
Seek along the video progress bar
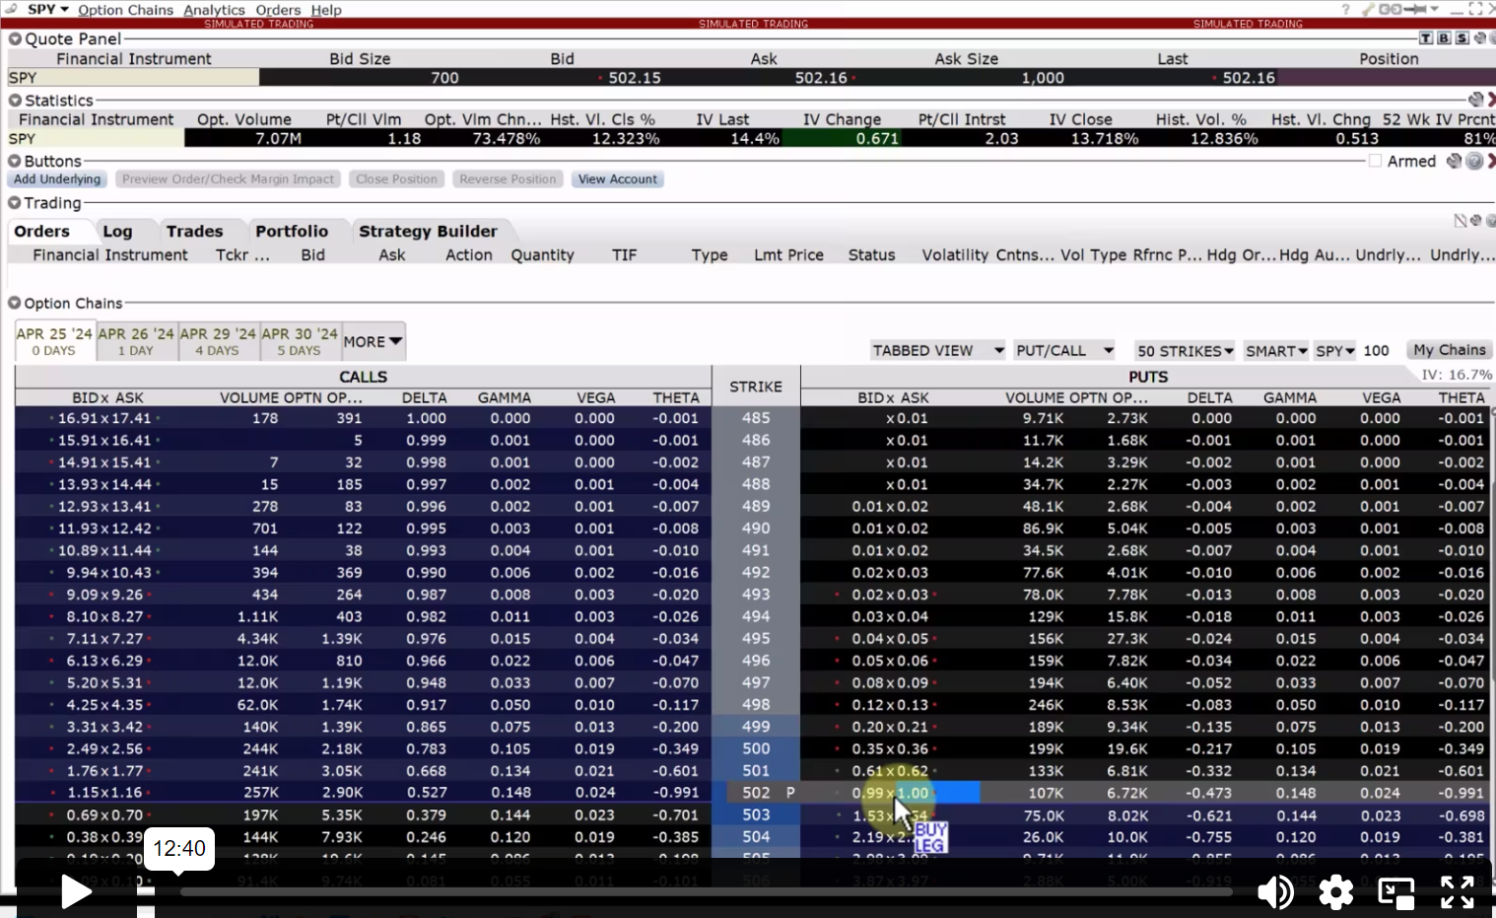pyautogui.click(x=706, y=892)
